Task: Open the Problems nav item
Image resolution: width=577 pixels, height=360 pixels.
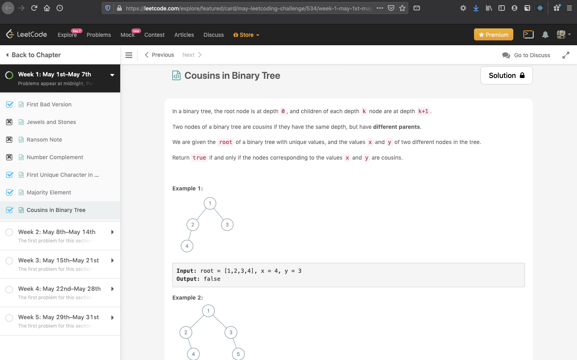Action: click(99, 35)
